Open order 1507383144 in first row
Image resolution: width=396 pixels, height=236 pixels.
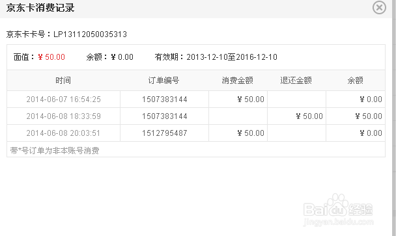(164, 99)
